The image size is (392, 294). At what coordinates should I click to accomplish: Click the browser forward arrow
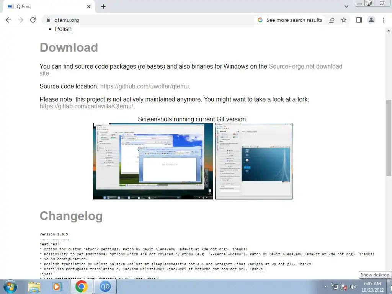click(21, 20)
